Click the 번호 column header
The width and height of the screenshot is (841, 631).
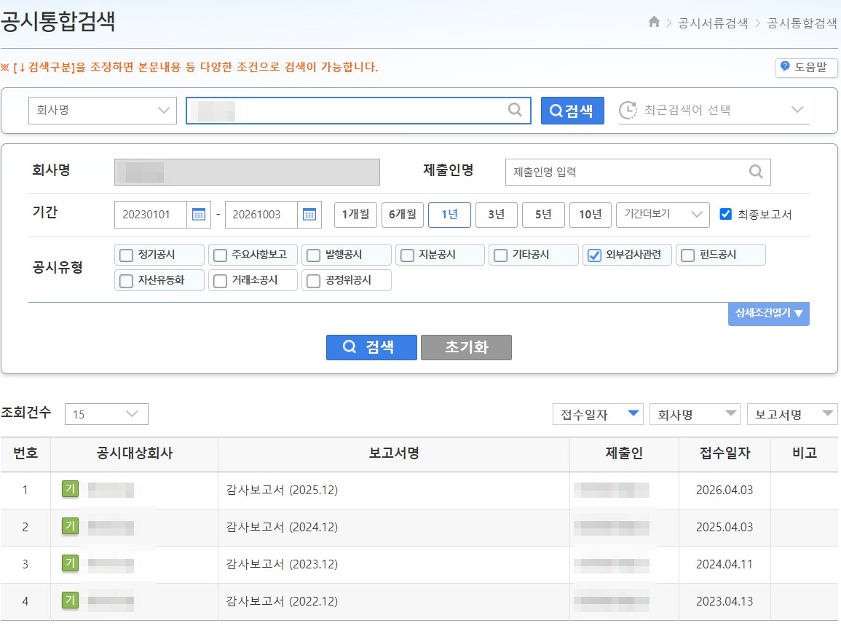[x=25, y=453]
